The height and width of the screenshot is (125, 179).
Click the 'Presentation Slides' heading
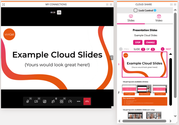point(145,30)
